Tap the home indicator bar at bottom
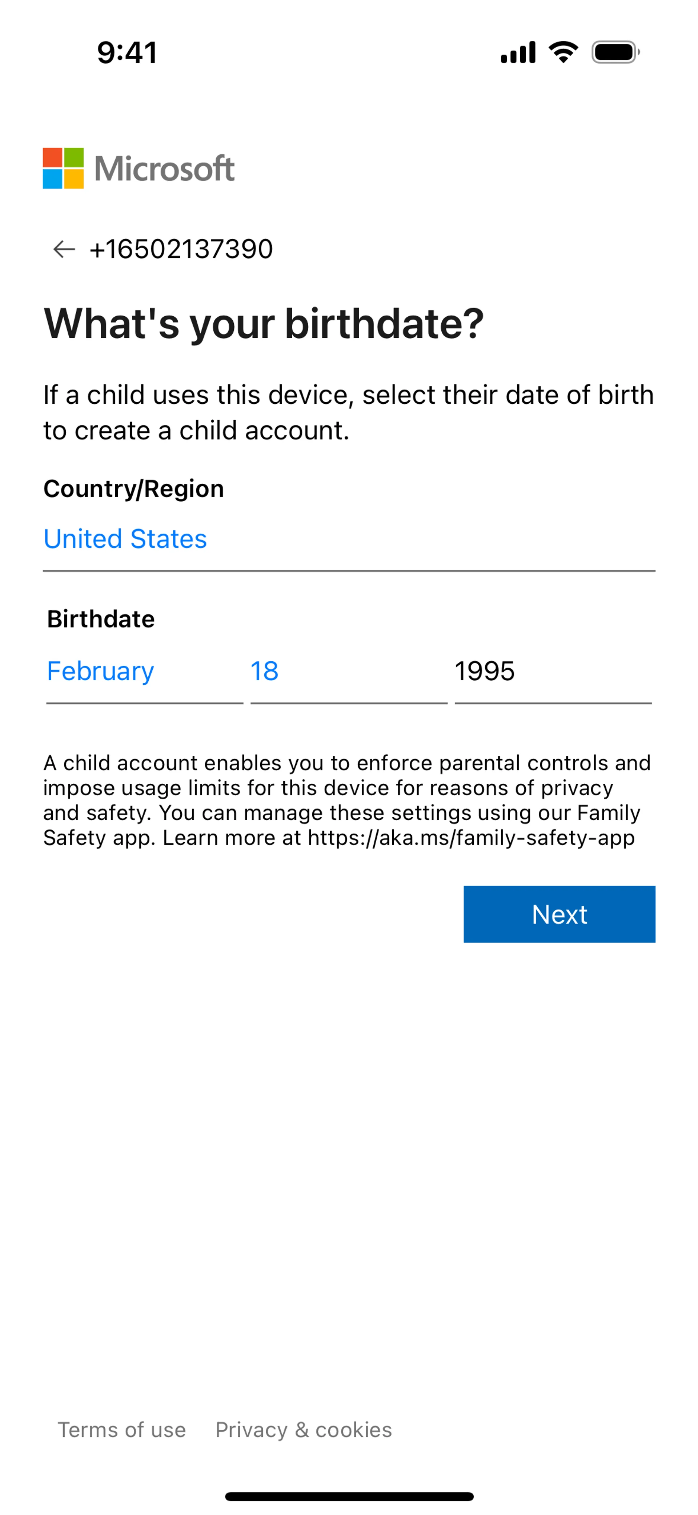The height and width of the screenshot is (1515, 698). [x=349, y=1496]
